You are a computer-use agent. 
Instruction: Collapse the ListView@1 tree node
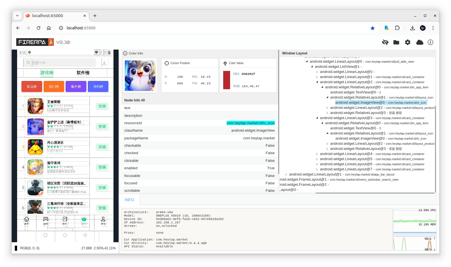[312, 67]
